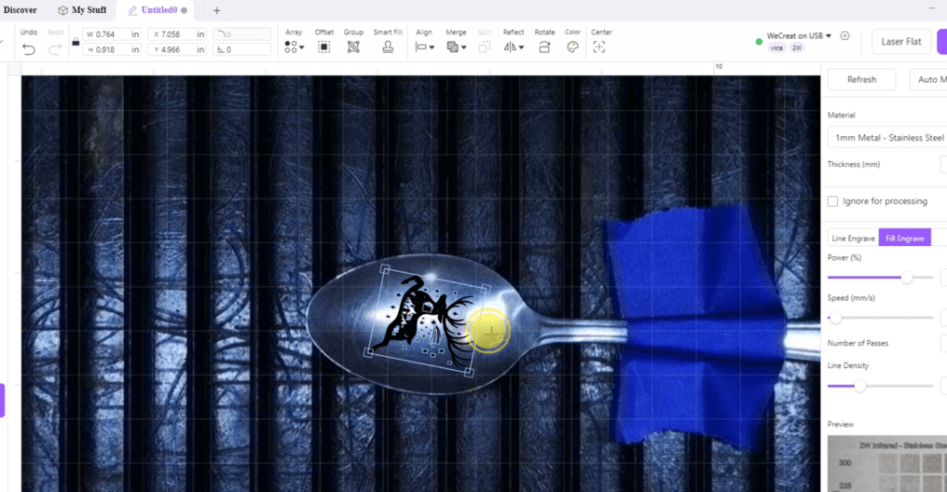947x492 pixels.
Task: Click the Power percentage slider handle
Action: 906,277
